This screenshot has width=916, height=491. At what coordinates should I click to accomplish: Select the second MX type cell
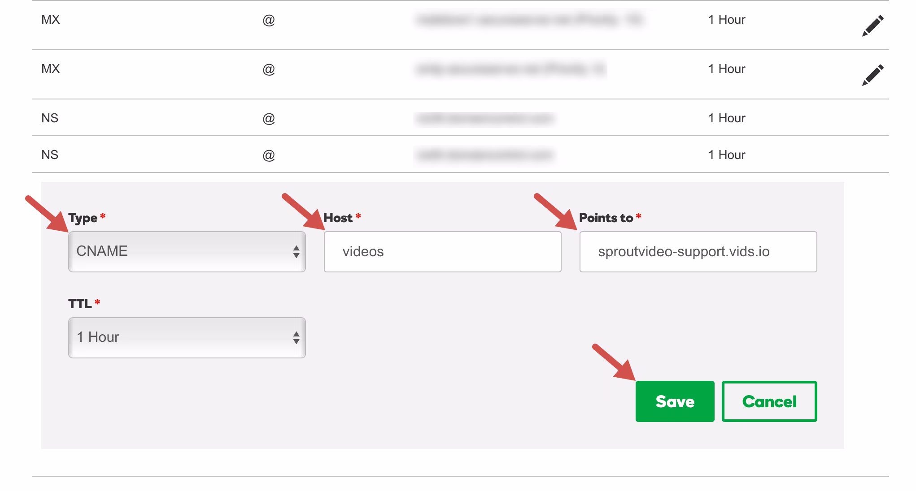click(x=51, y=69)
